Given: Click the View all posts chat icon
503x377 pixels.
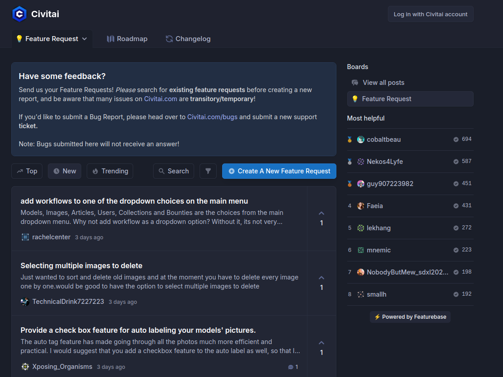Looking at the screenshot, I should (x=355, y=83).
